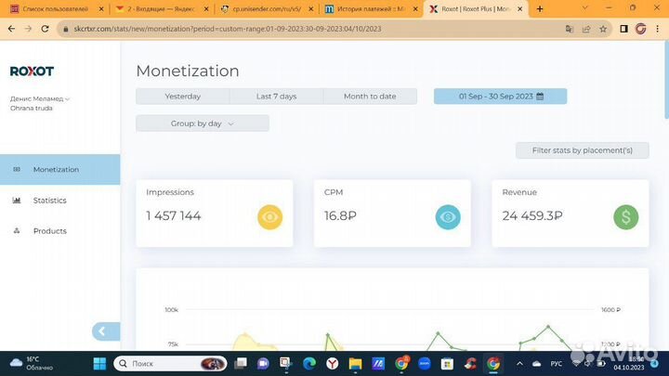Click the share page icon
The width and height of the screenshot is (669, 376).
[x=586, y=29]
